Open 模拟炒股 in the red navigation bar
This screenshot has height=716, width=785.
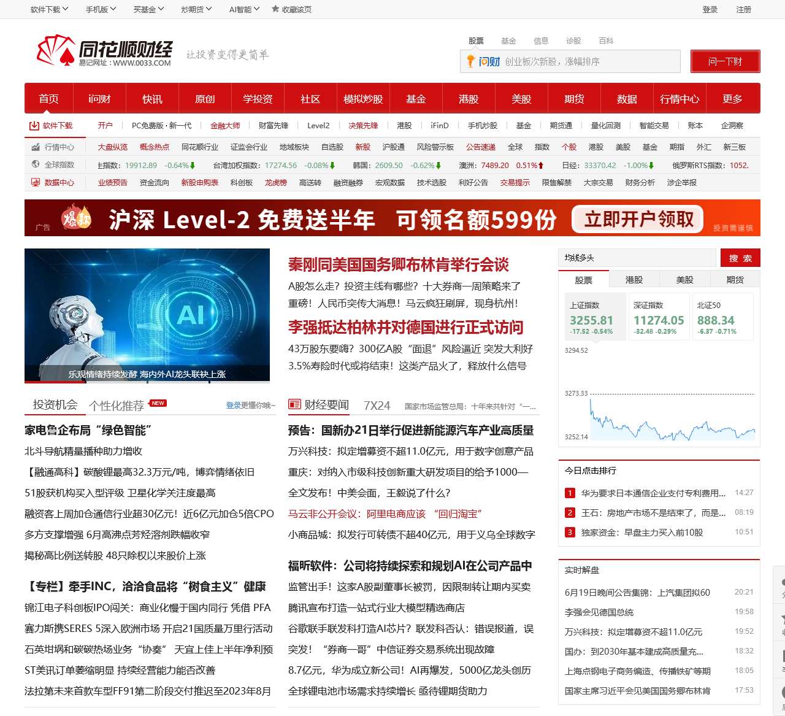[x=363, y=99]
